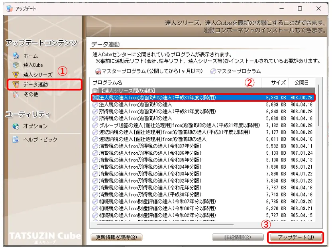Click the ホーム house icon in sidebar
Screen dimensions: 332x248
pyautogui.click(x=16, y=56)
